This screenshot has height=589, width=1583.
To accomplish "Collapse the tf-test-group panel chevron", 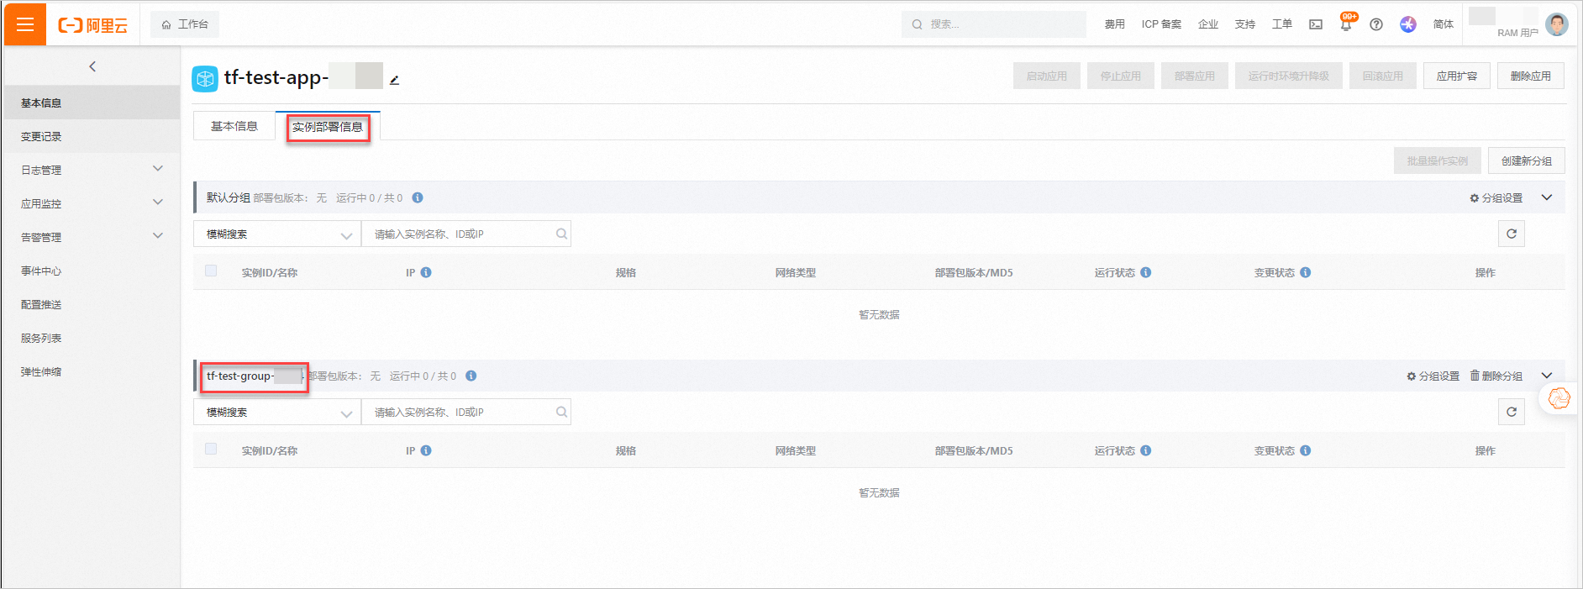I will (1547, 376).
